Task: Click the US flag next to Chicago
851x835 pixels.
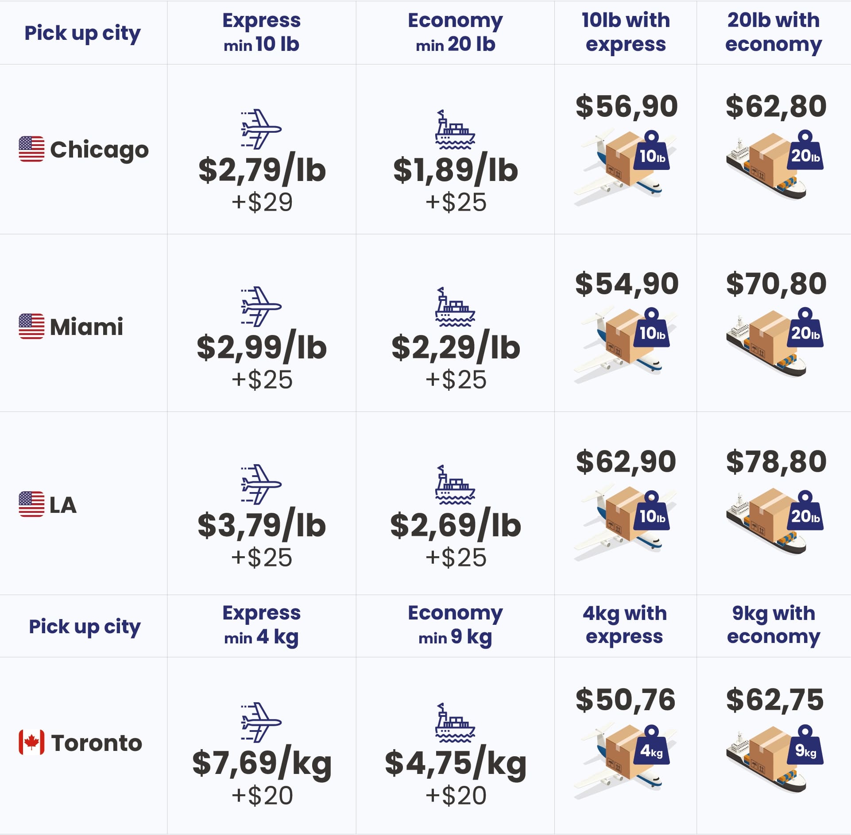Action: [31, 149]
